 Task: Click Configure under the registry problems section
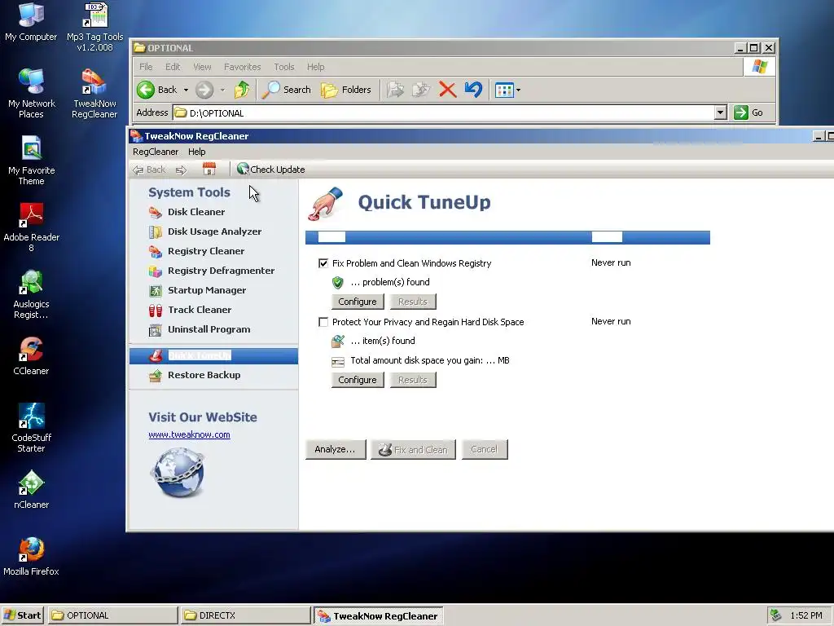[358, 302]
